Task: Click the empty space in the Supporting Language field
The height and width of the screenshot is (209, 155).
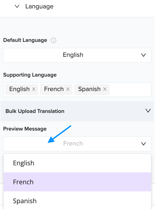Action: coord(130,89)
